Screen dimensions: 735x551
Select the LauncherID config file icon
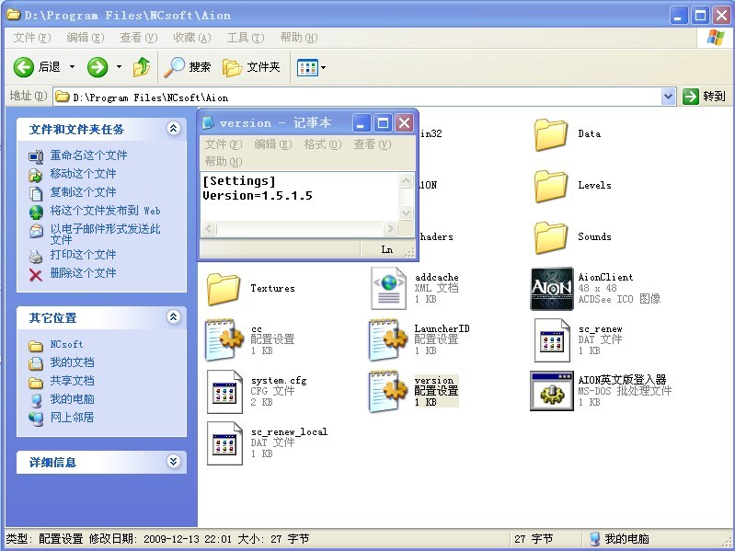pyautogui.click(x=388, y=340)
